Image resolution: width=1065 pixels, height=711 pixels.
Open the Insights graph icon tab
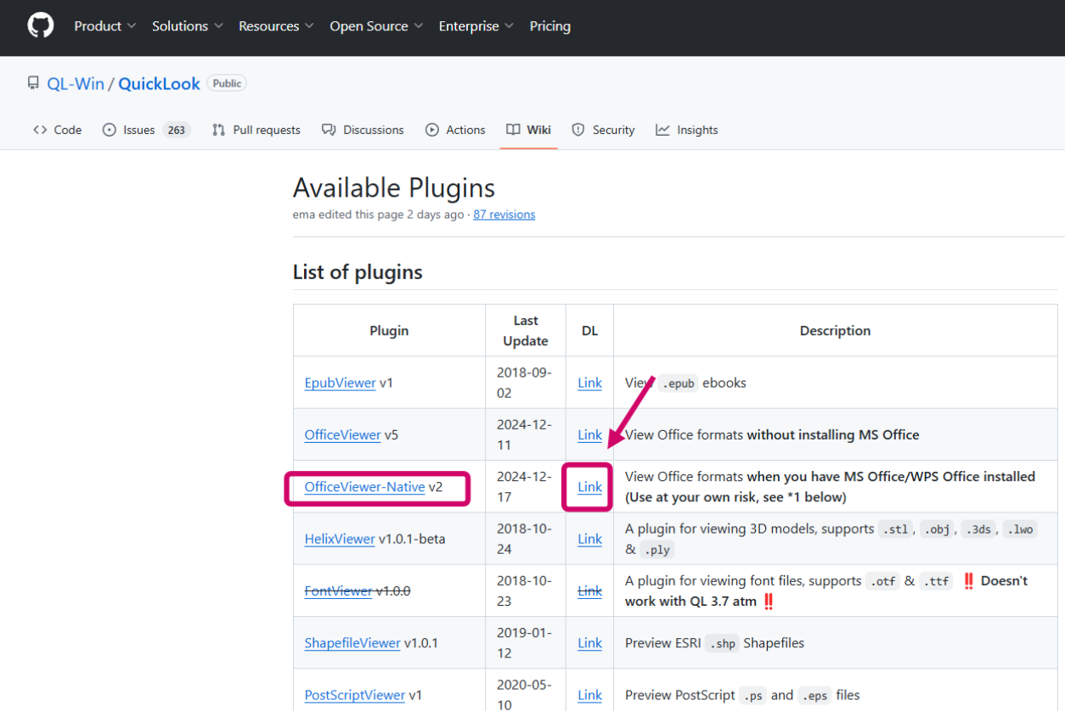[663, 130]
